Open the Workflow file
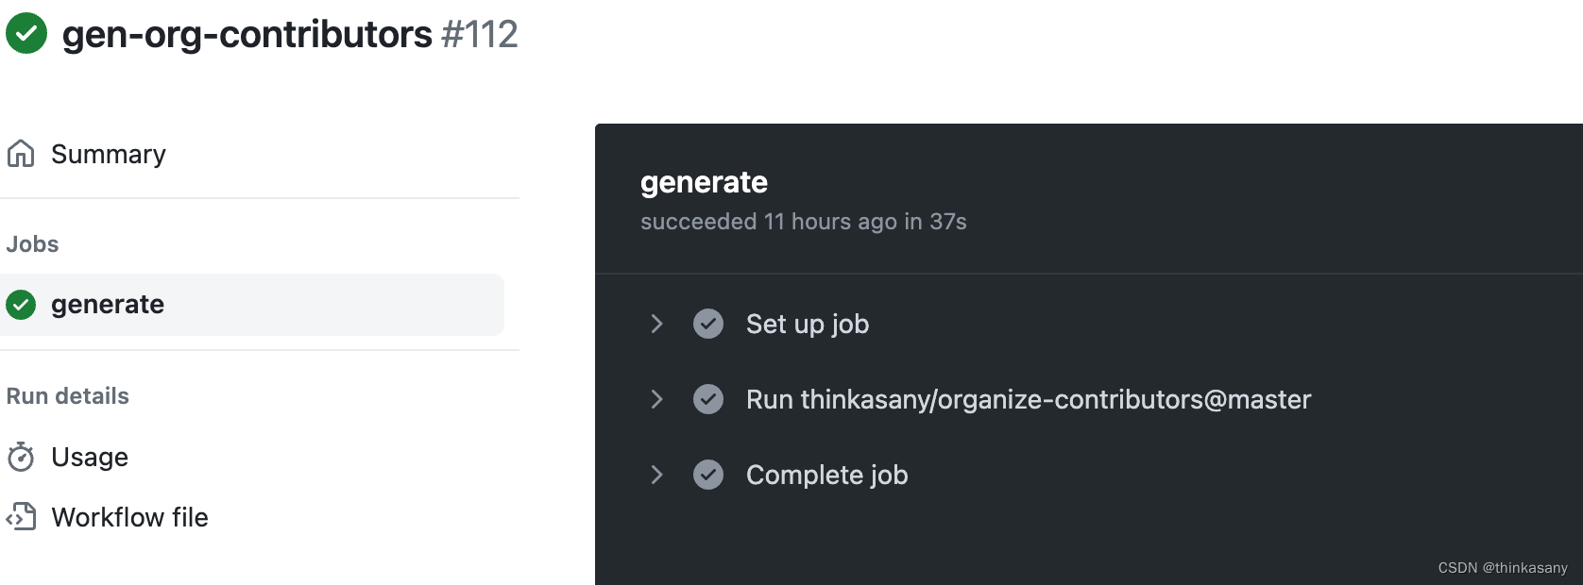The image size is (1583, 585). 129,517
